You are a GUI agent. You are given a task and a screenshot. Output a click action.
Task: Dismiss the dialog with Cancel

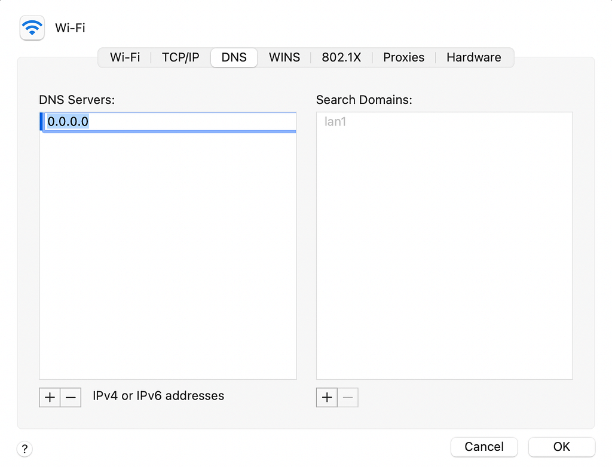484,447
